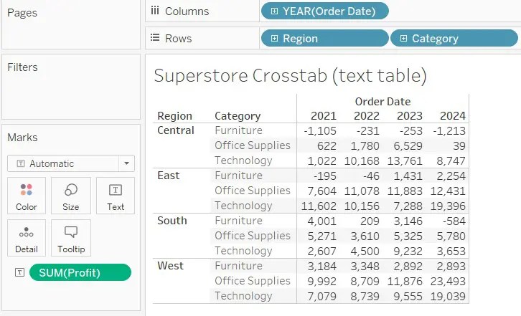This screenshot has height=316, width=521.
Task: Click the 19,396 profit cell
Action: [448, 206]
